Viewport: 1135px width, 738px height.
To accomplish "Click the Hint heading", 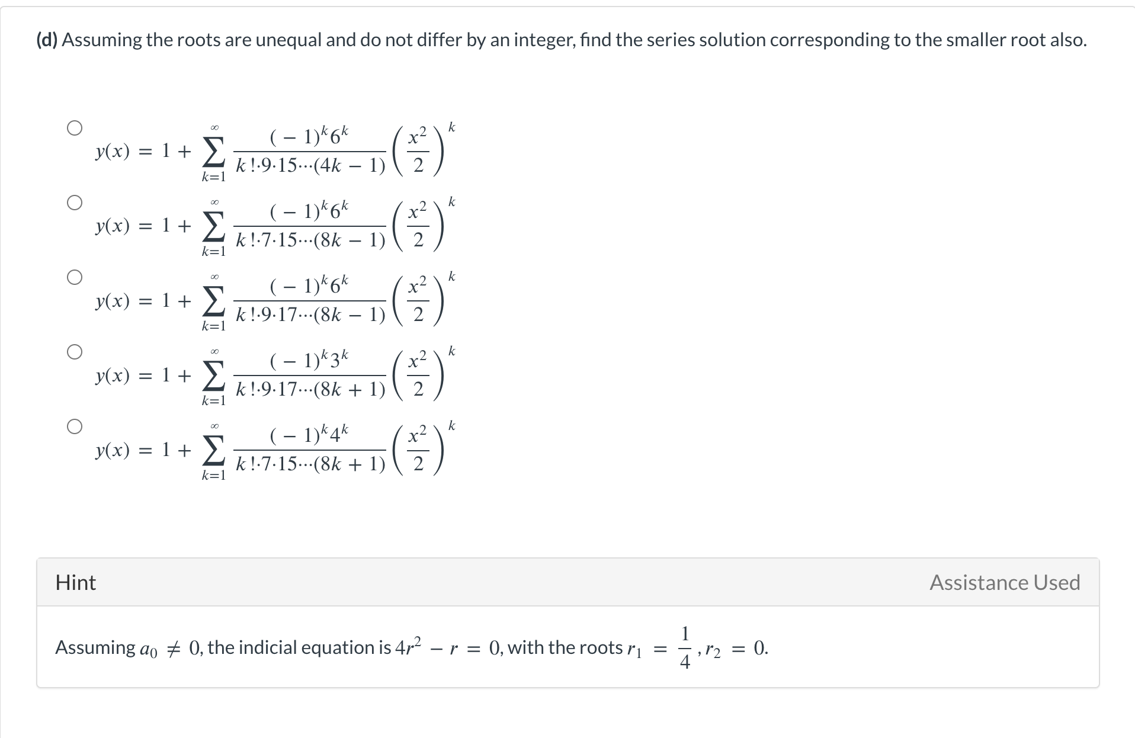I will point(75,582).
